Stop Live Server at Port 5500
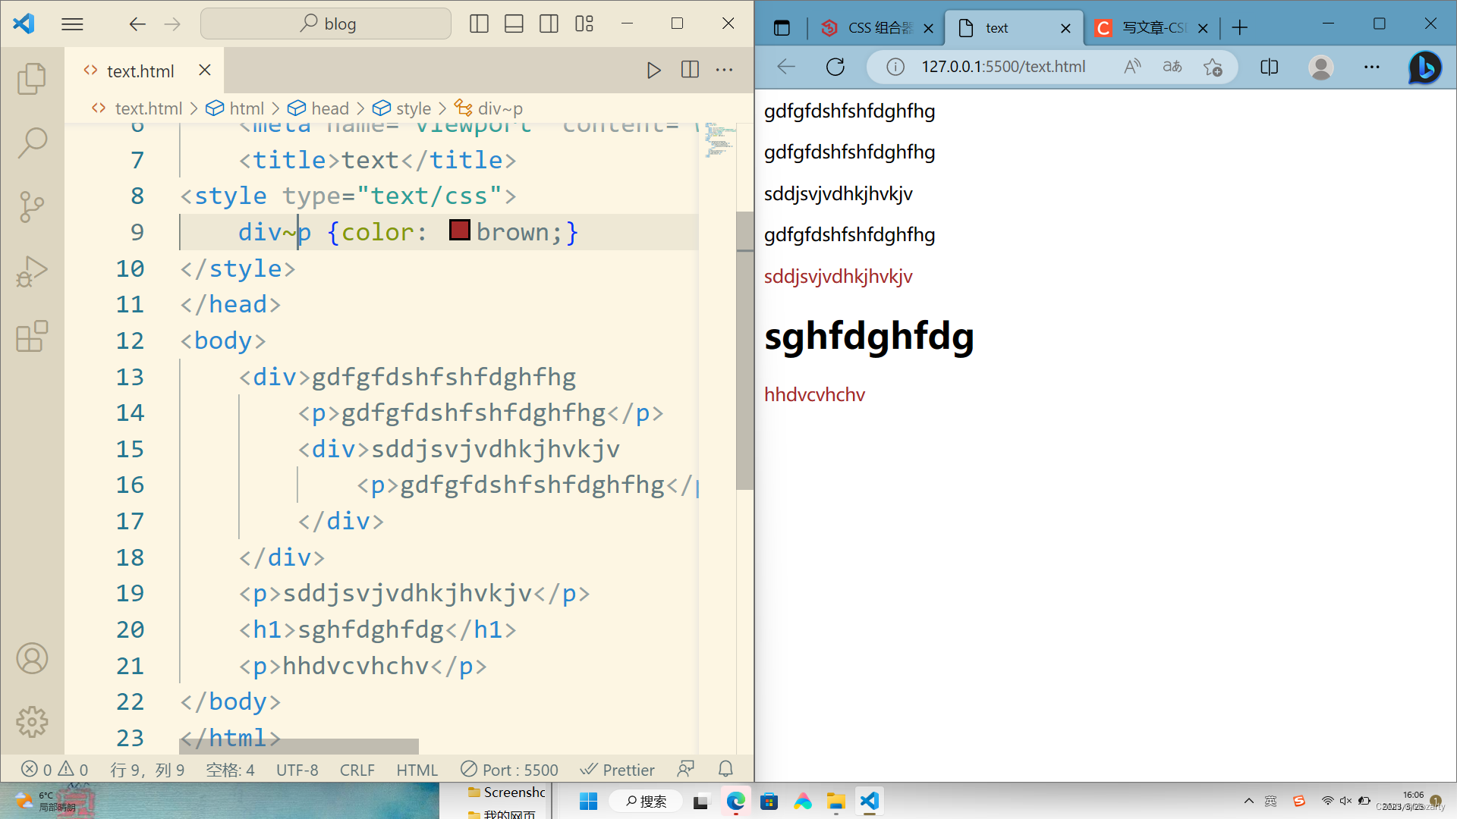The width and height of the screenshot is (1457, 819). pos(510,770)
